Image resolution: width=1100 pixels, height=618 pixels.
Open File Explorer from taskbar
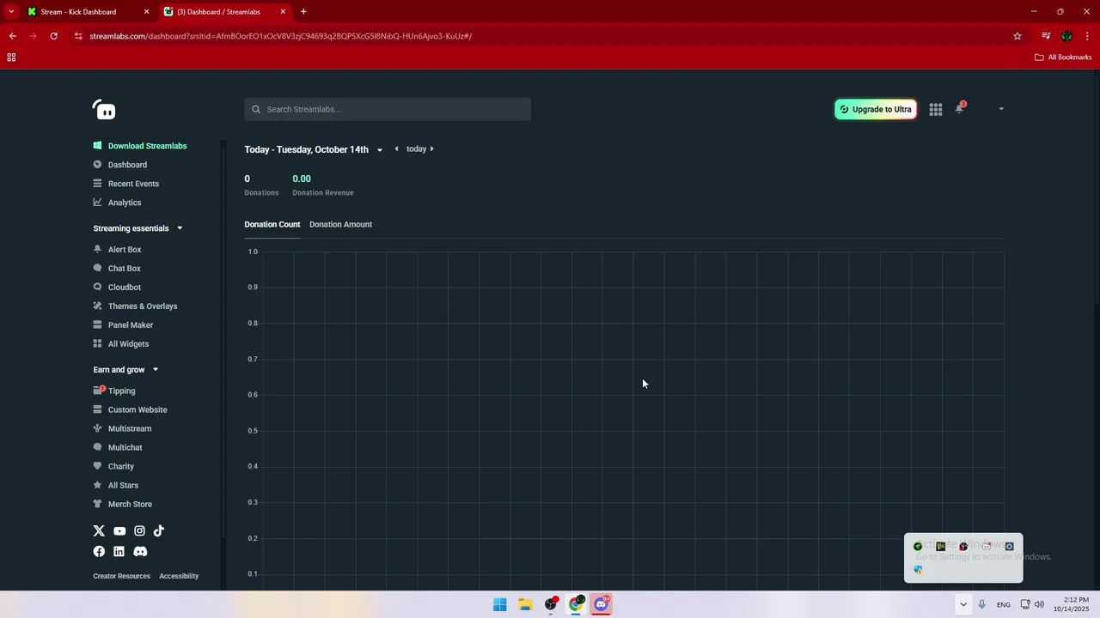(525, 604)
